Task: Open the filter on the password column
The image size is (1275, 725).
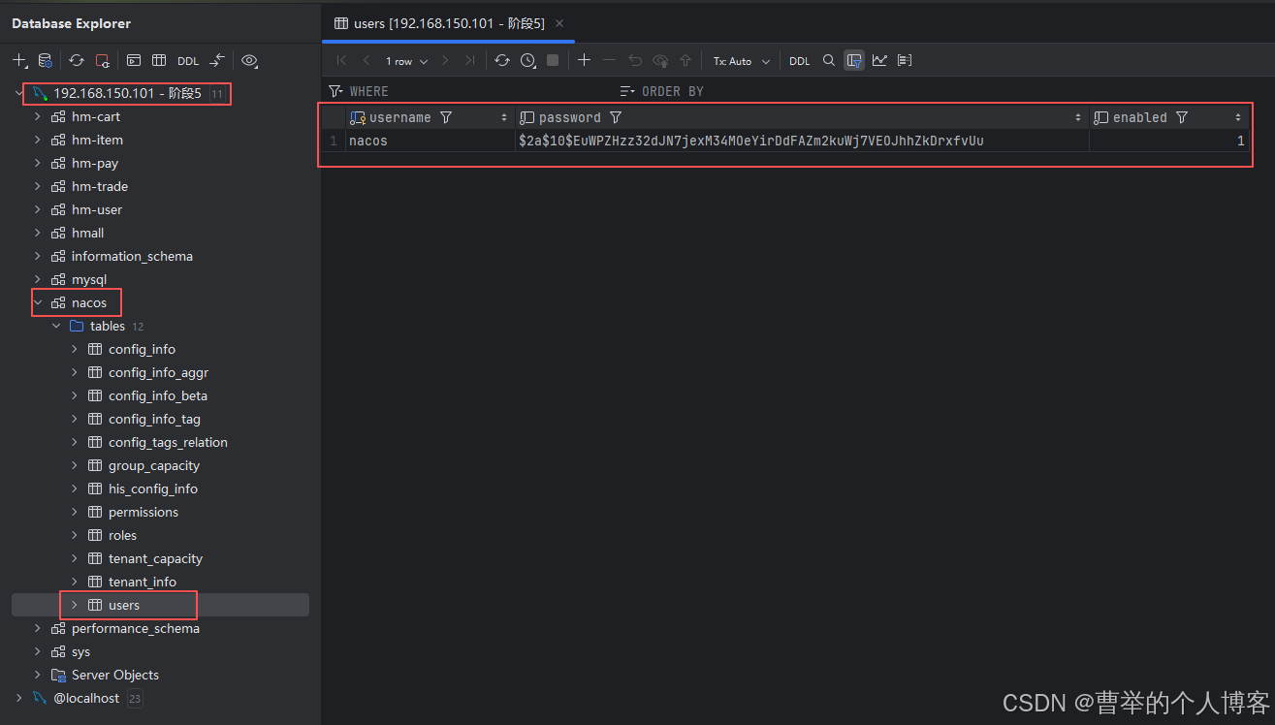Action: (x=616, y=117)
